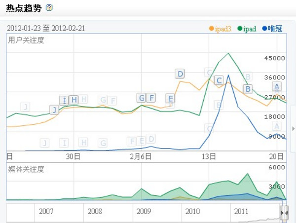Jump to 2007 on the overview timeline
This screenshot has width=296, height=223.
(x=46, y=211)
